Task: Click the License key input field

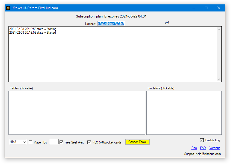Action: pyautogui.click(x=111, y=24)
